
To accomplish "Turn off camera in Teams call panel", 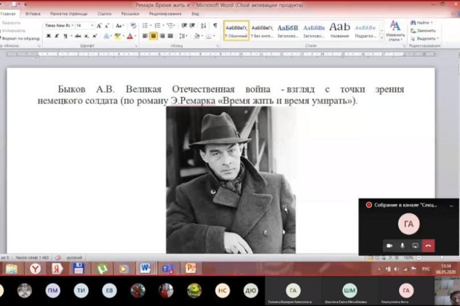I will pos(389,246).
